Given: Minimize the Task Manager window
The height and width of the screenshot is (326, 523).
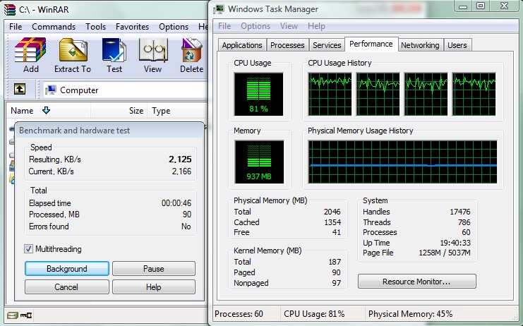Looking at the screenshot, I should 463,6.
